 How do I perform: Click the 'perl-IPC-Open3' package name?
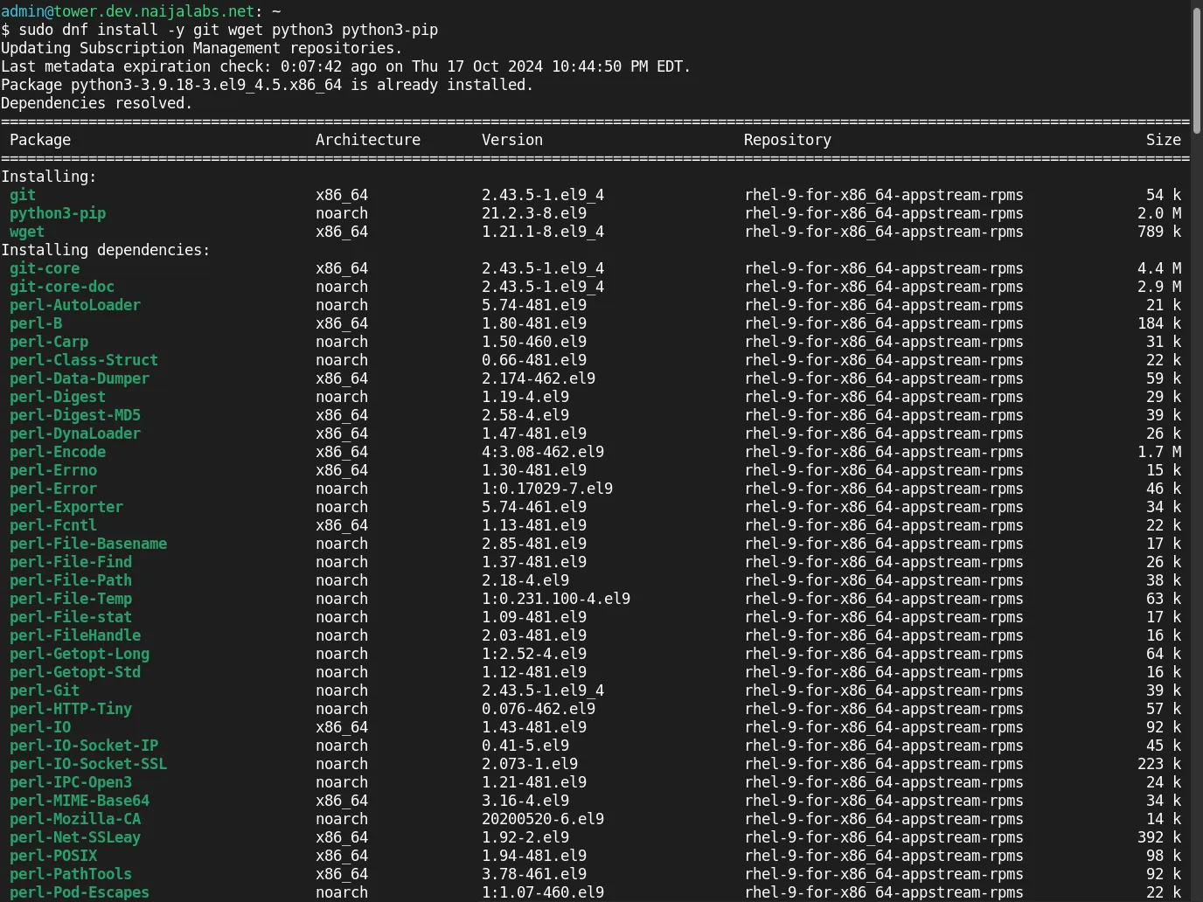pos(71,782)
